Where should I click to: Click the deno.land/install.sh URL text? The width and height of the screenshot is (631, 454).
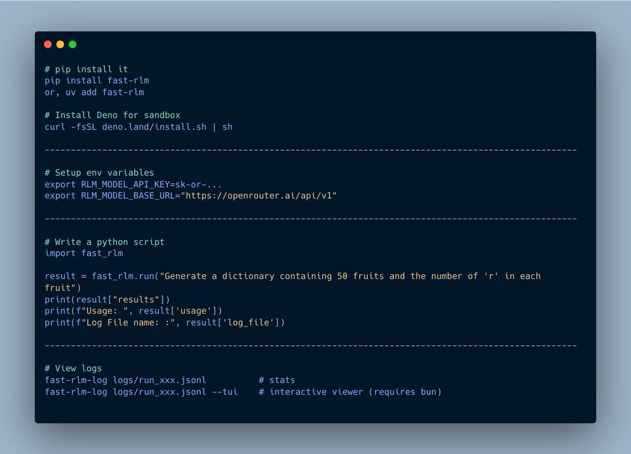click(x=154, y=127)
